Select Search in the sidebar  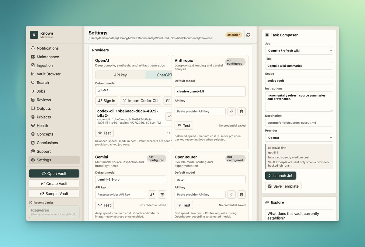click(x=54, y=83)
